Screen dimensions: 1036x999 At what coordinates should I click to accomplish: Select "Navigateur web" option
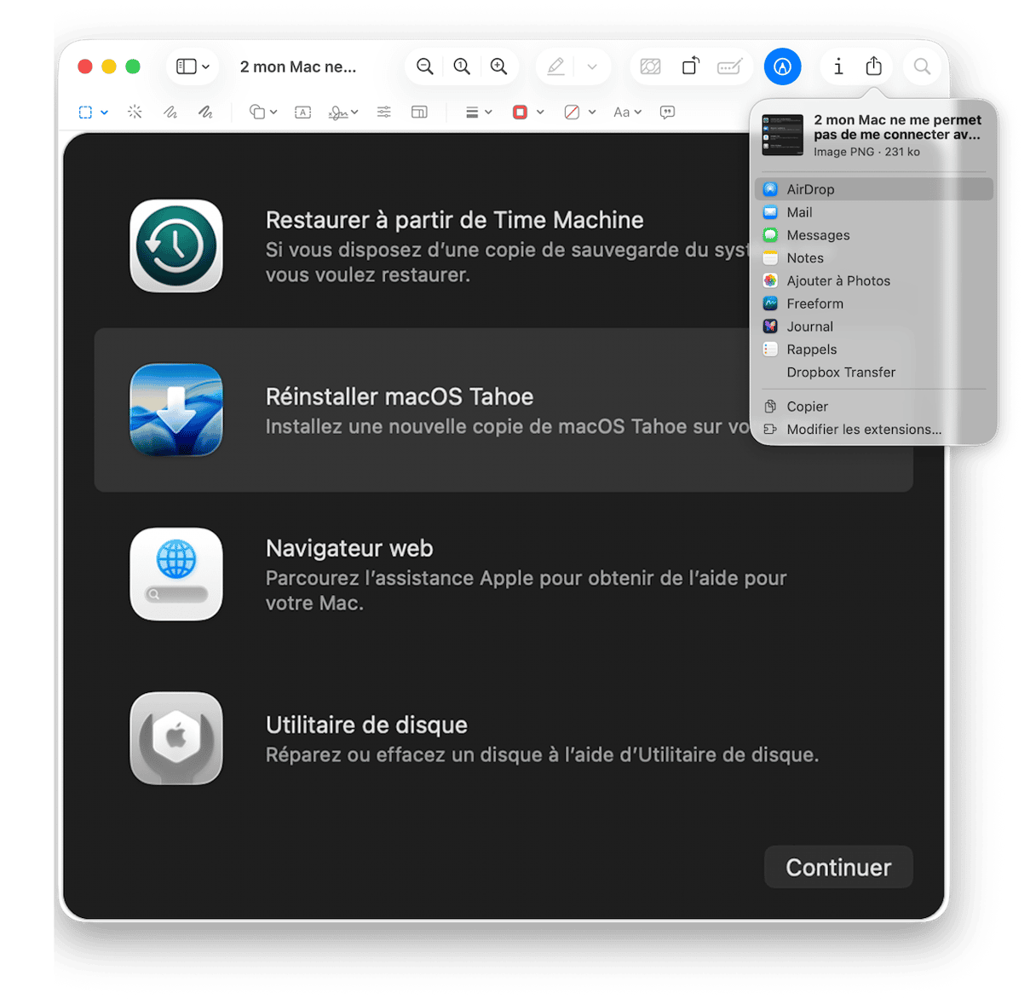pos(504,574)
